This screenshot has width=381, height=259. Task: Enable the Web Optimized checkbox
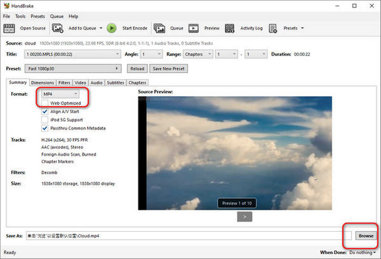pos(45,103)
